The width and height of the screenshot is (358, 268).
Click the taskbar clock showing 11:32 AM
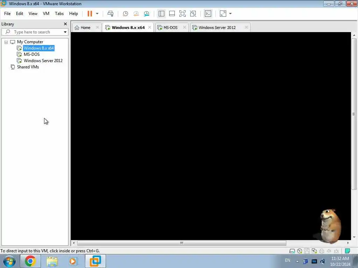(x=340, y=261)
